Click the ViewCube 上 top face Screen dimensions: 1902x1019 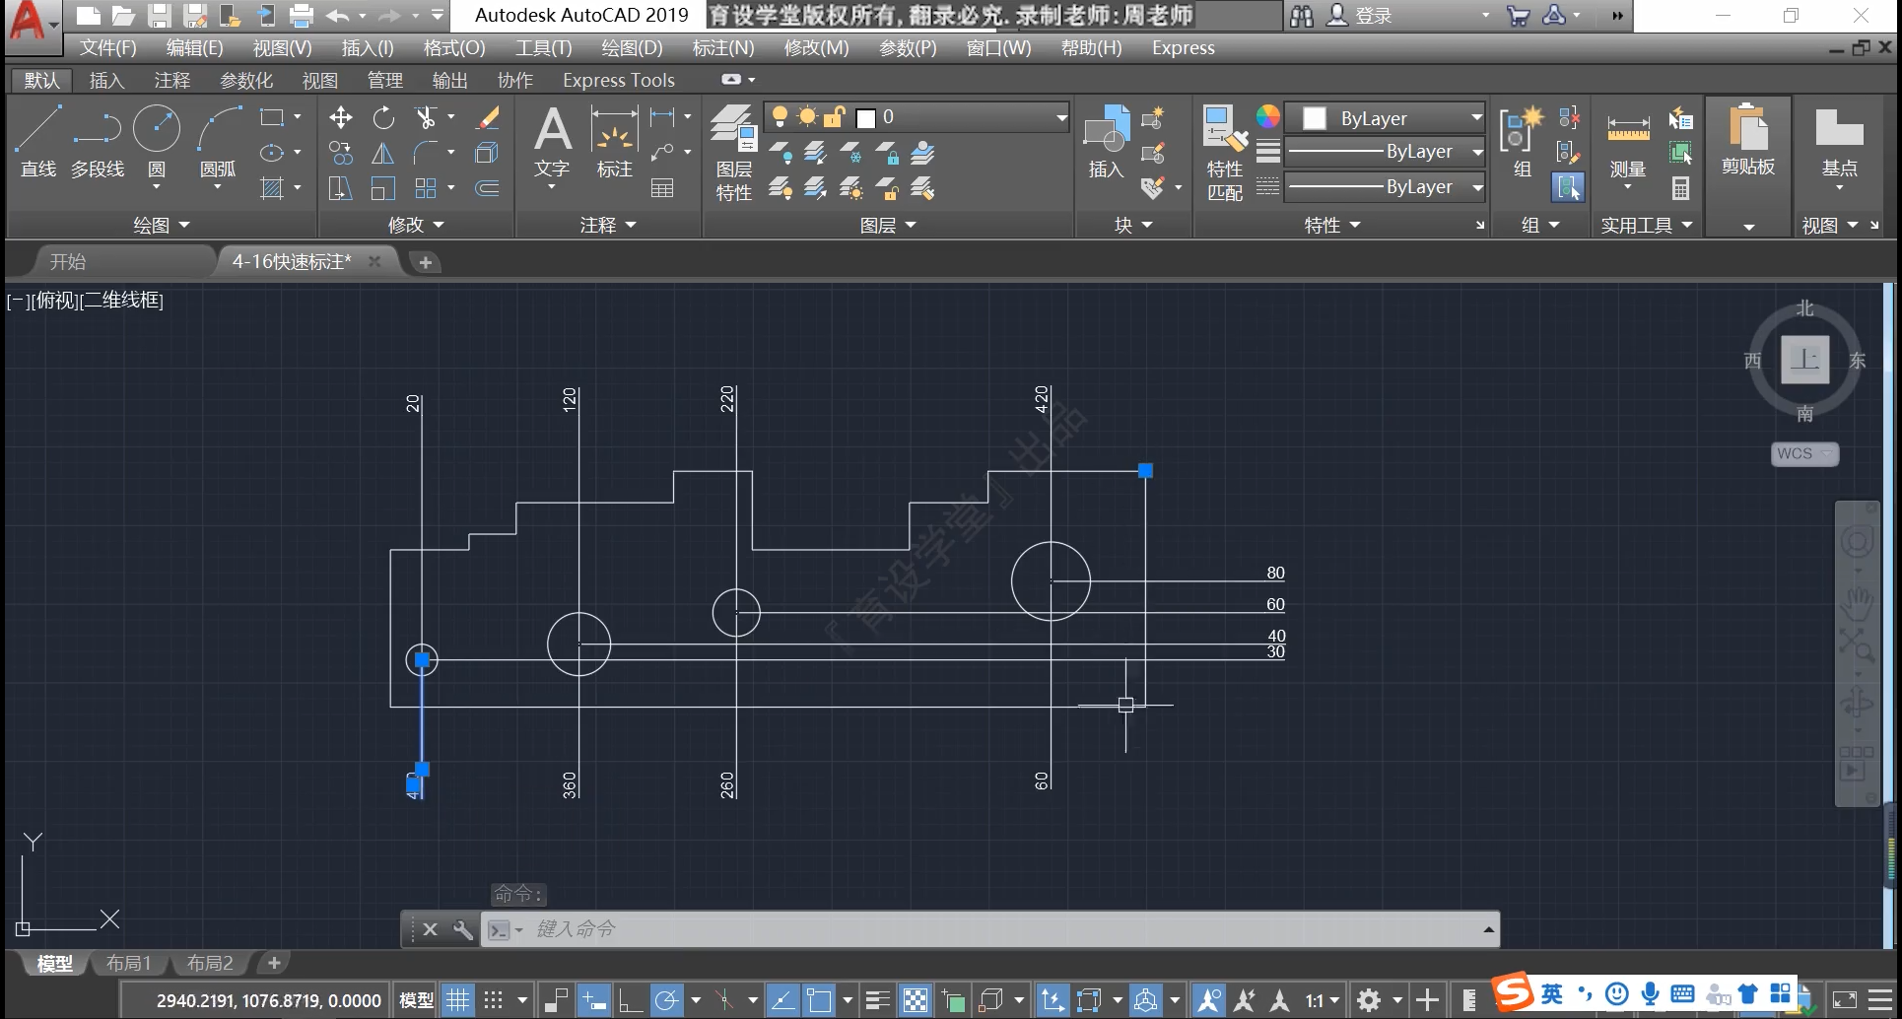pyautogui.click(x=1805, y=360)
